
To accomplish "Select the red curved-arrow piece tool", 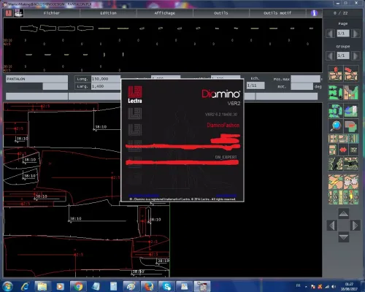I will [351, 74].
